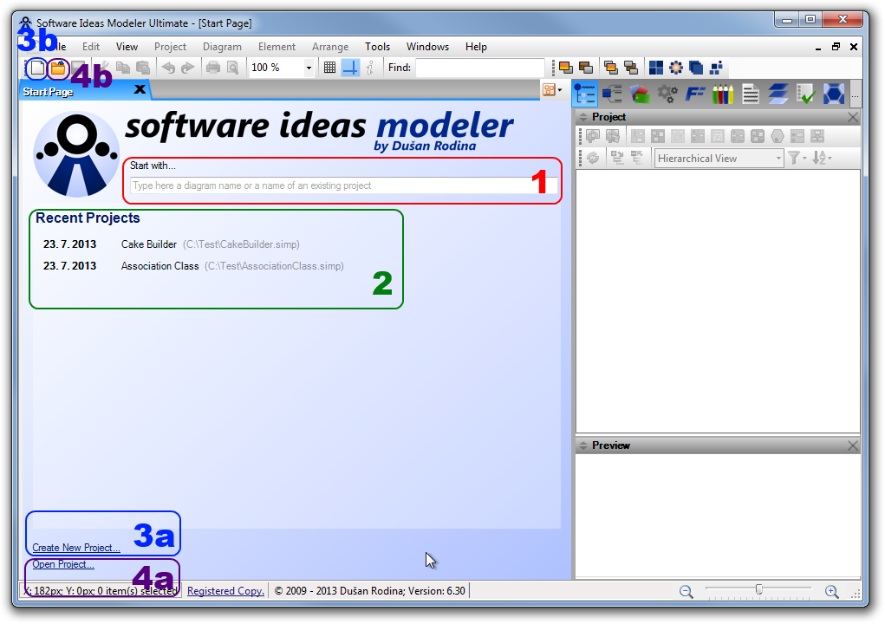Click the Undo arrow icon
Screen dimensions: 885x624
168,68
